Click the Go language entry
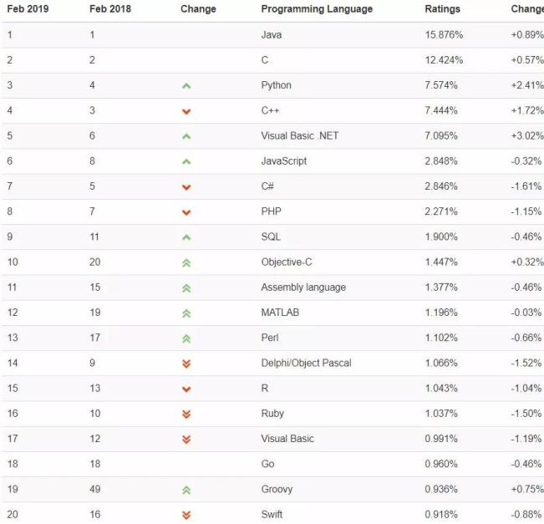 point(267,465)
